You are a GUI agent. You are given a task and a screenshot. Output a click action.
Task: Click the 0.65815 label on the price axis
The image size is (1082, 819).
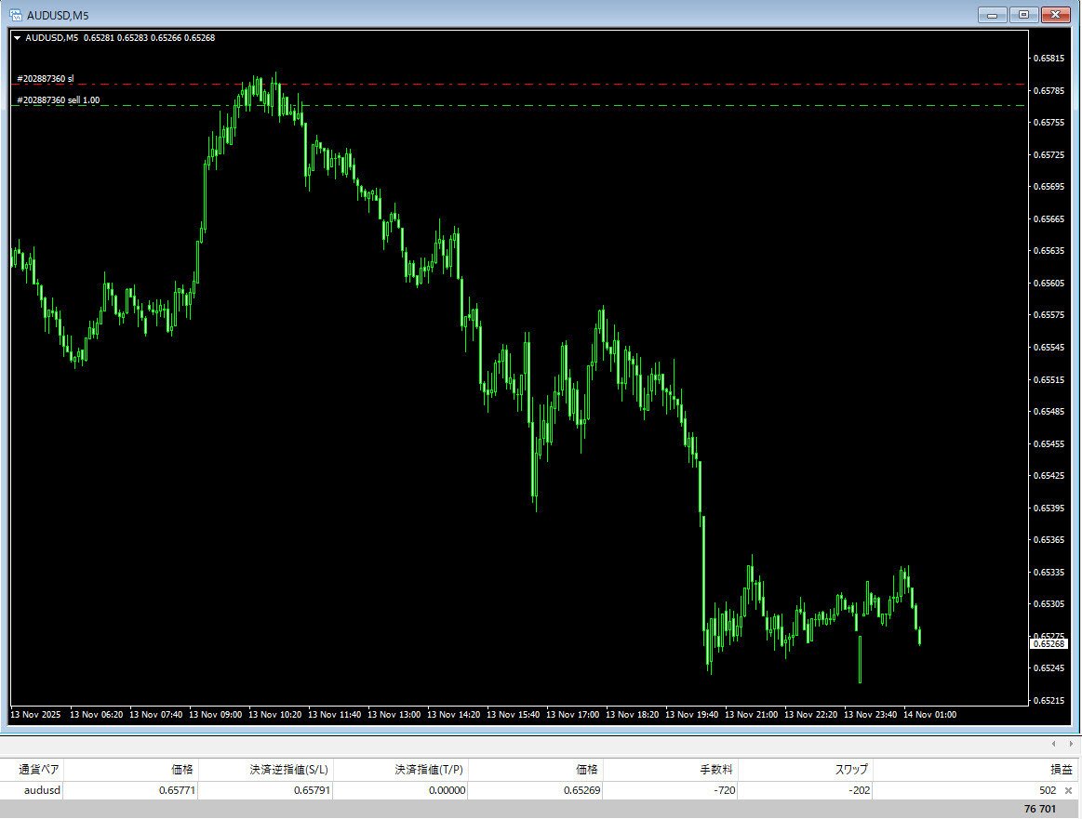pyautogui.click(x=1049, y=59)
